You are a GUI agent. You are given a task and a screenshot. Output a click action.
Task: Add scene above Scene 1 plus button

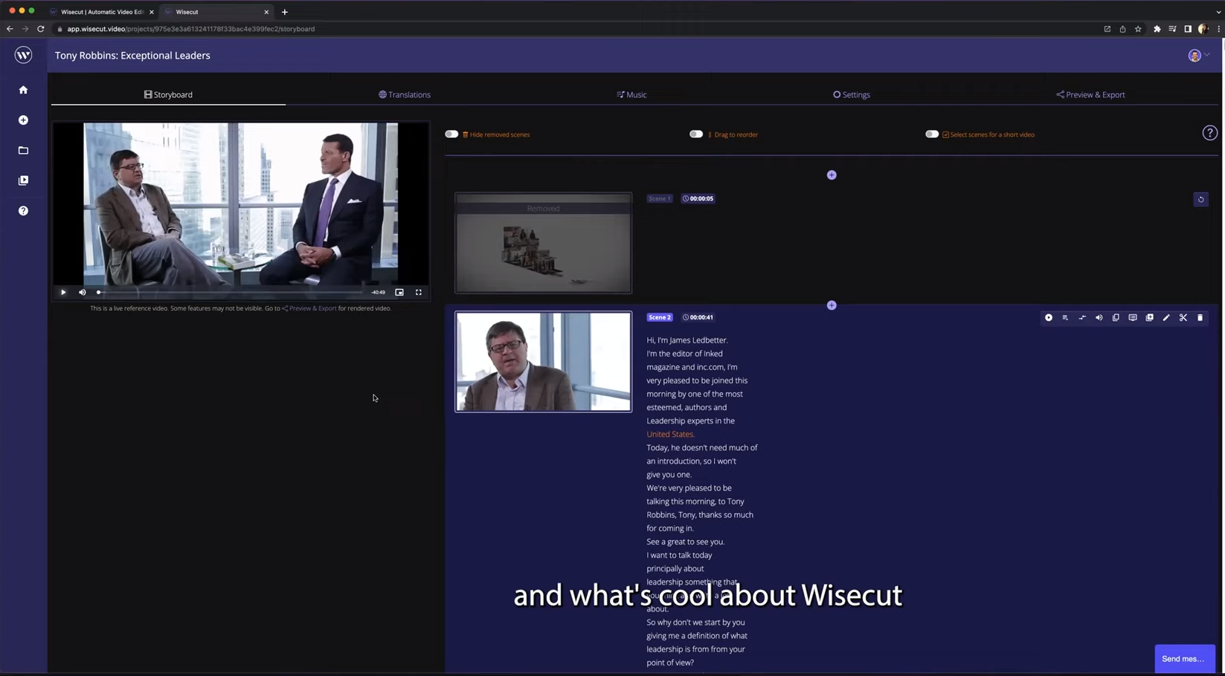pos(832,175)
